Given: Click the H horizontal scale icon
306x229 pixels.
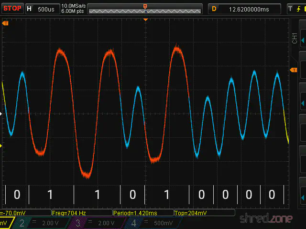Looking at the screenshot, I should pyautogui.click(x=29, y=9).
